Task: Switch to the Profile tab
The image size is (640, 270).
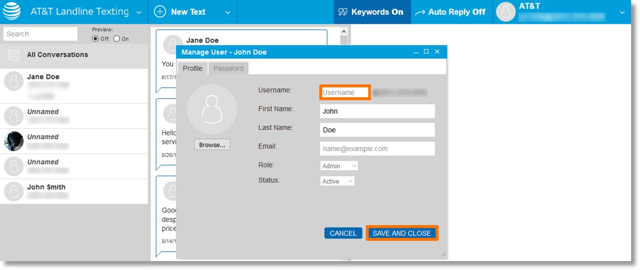Action: pos(193,68)
